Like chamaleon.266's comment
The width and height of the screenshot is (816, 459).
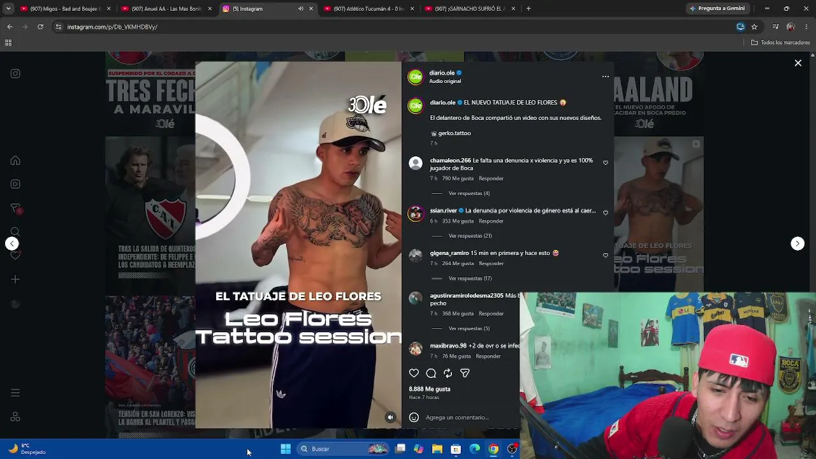[x=606, y=163]
